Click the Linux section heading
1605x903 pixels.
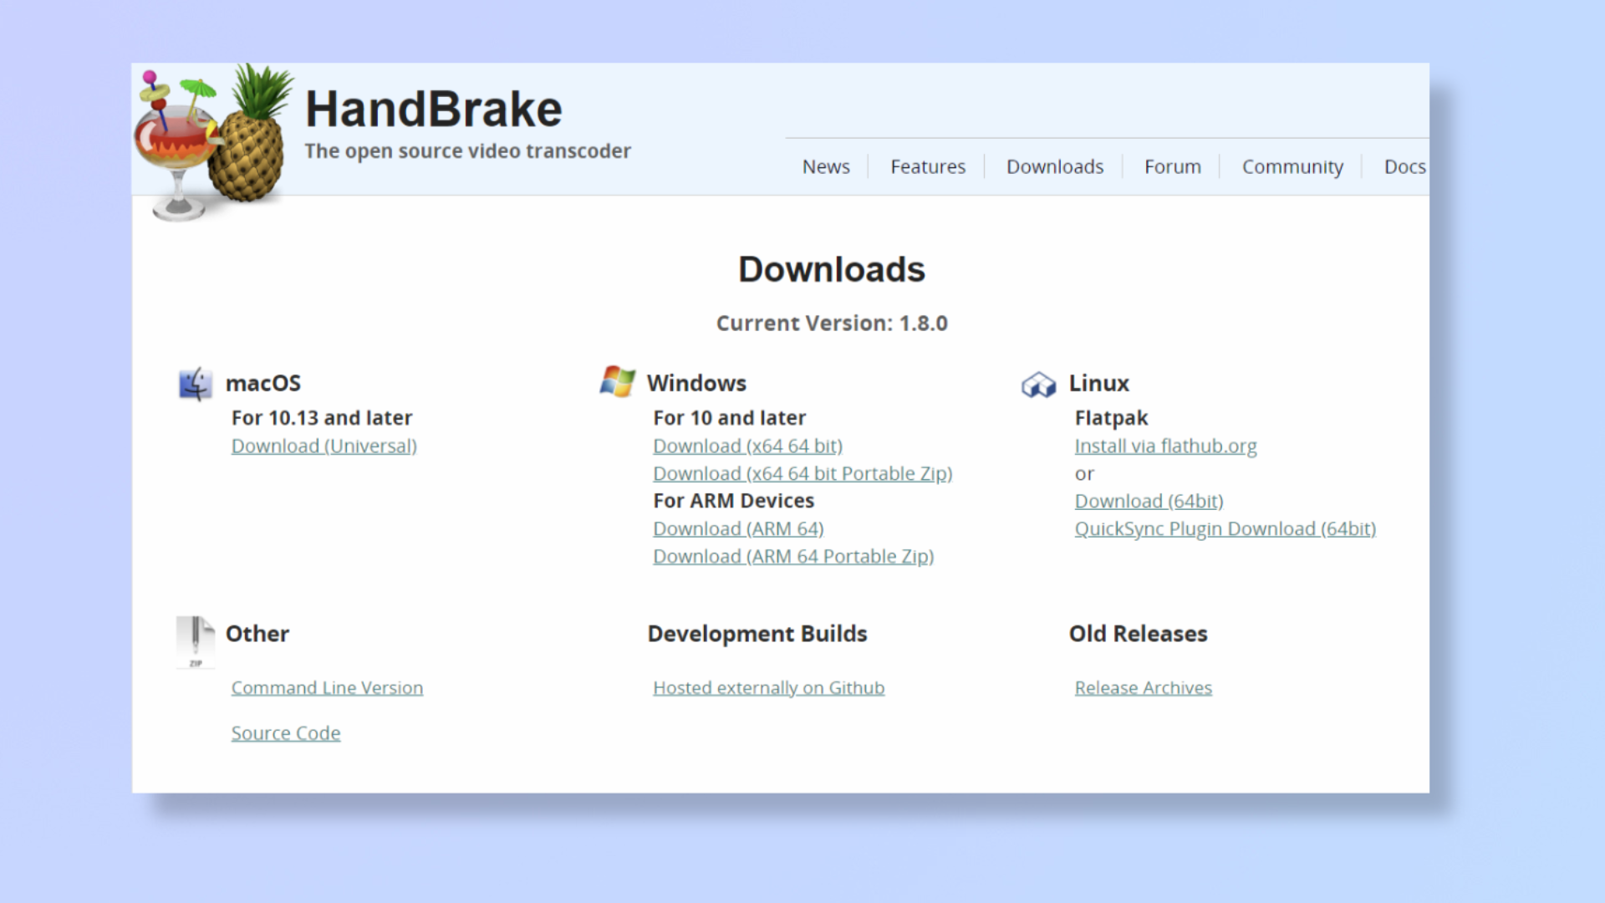click(1098, 383)
